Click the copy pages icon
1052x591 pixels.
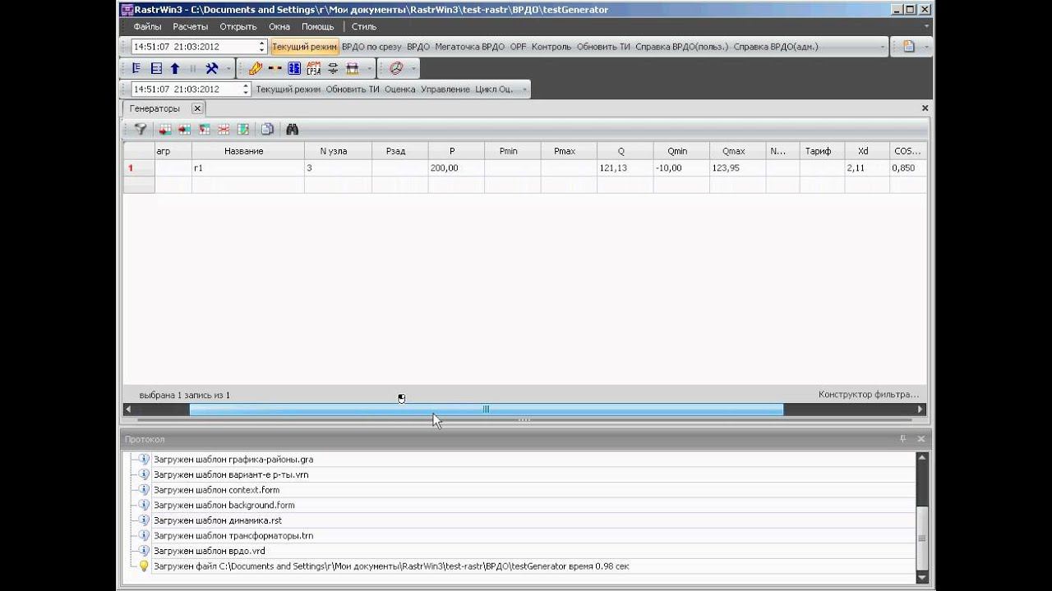267,129
